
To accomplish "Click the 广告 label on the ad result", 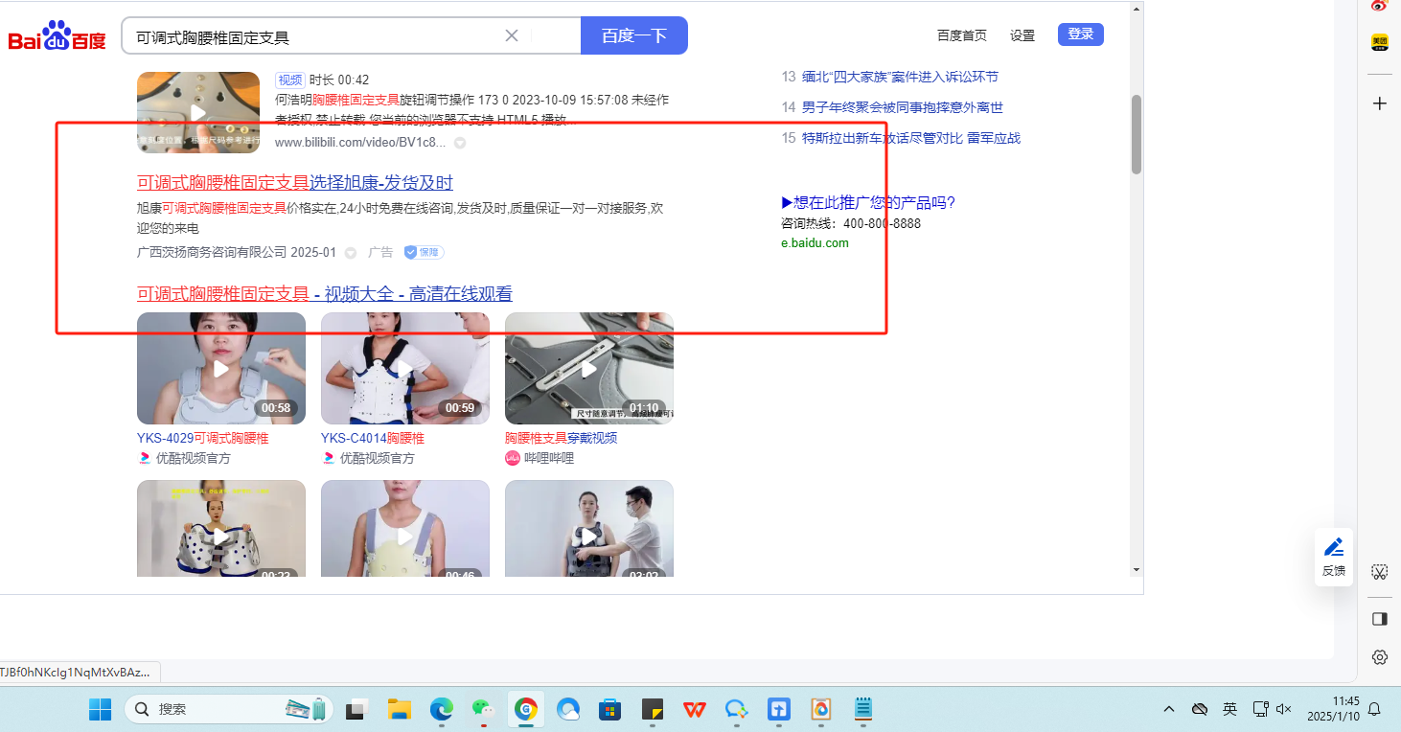I will tap(380, 253).
